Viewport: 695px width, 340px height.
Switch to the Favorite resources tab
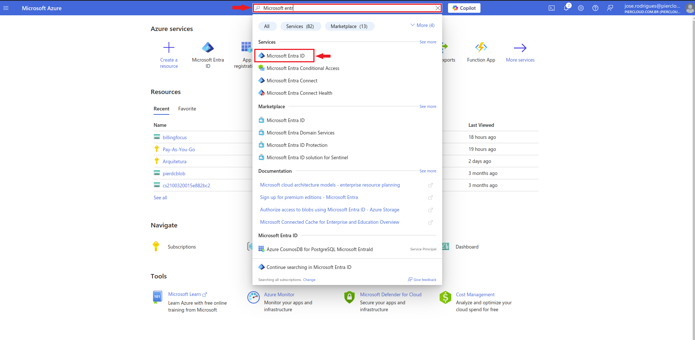pos(187,109)
